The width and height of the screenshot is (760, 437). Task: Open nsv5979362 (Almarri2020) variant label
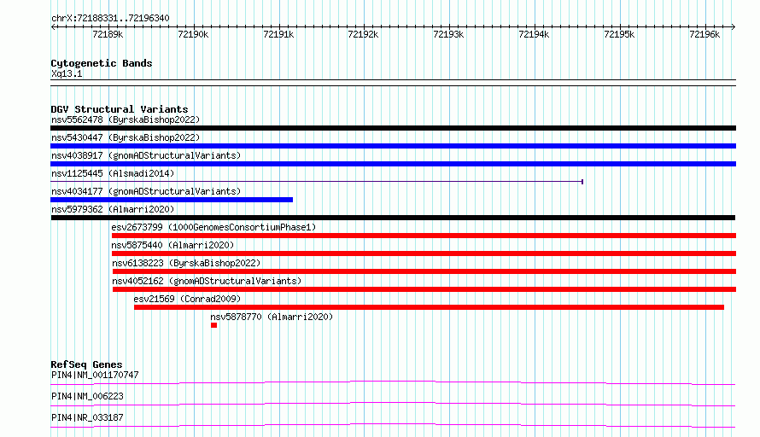tap(113, 209)
